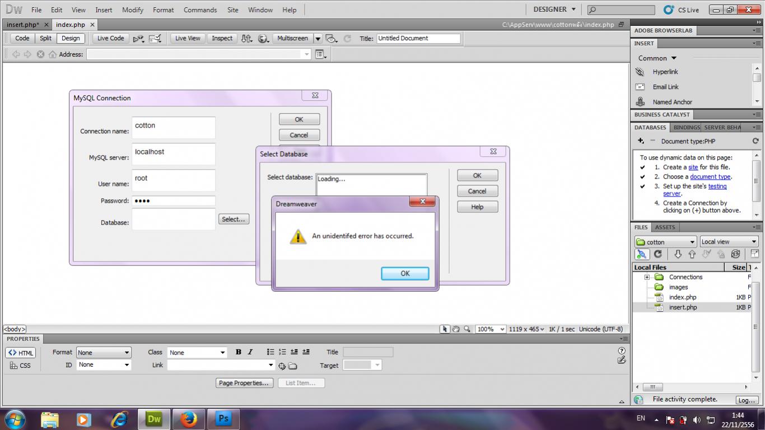Click the Visual aids eye icon
765x430 pixels.
pyautogui.click(x=332, y=38)
